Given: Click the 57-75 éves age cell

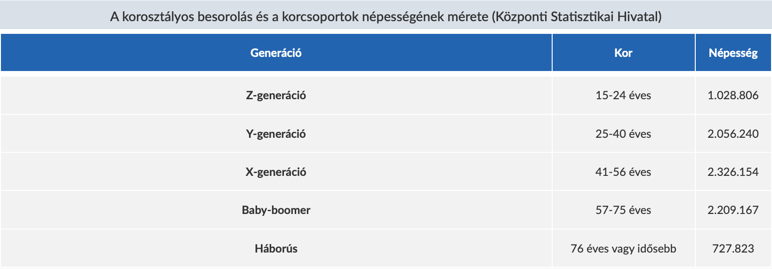Looking at the screenshot, I should (x=623, y=210).
